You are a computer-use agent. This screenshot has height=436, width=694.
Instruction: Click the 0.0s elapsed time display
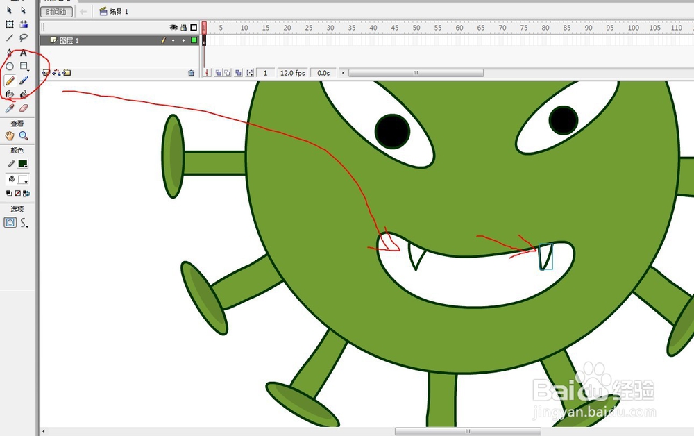coord(323,73)
